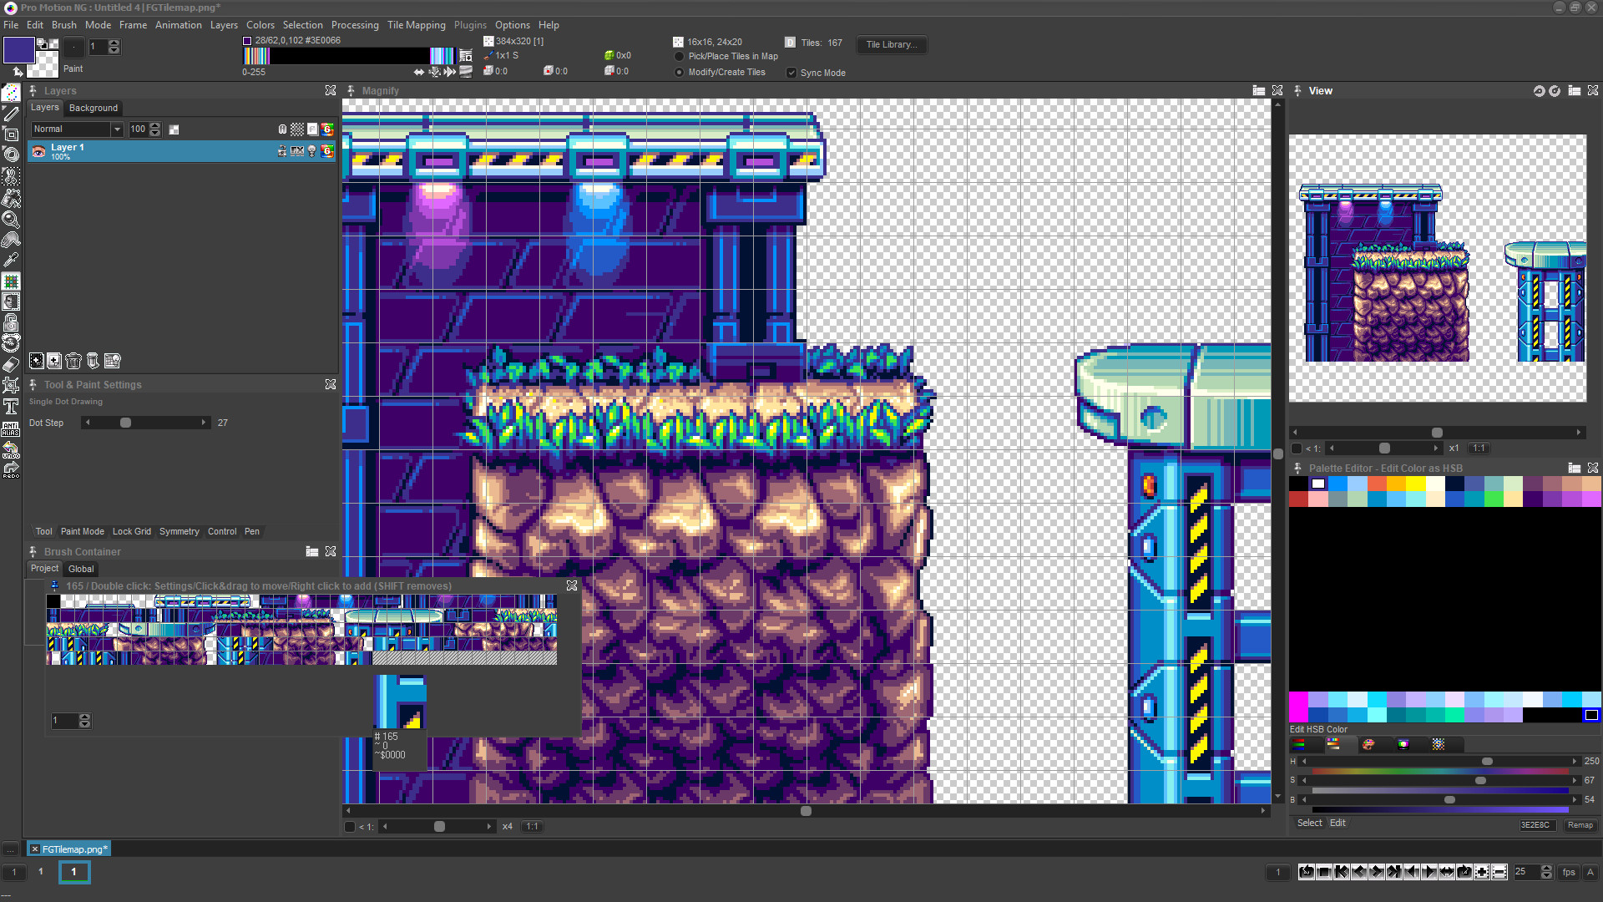The image size is (1603, 902).
Task: Select Global tab in Brush Container
Action: click(80, 568)
